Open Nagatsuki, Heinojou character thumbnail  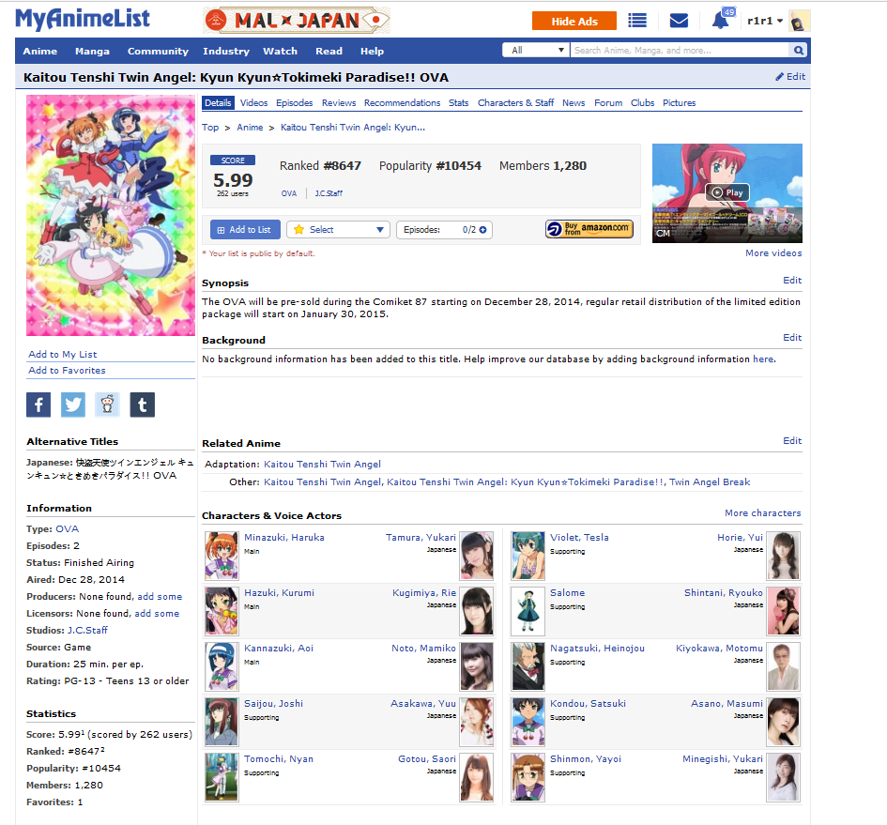(528, 666)
